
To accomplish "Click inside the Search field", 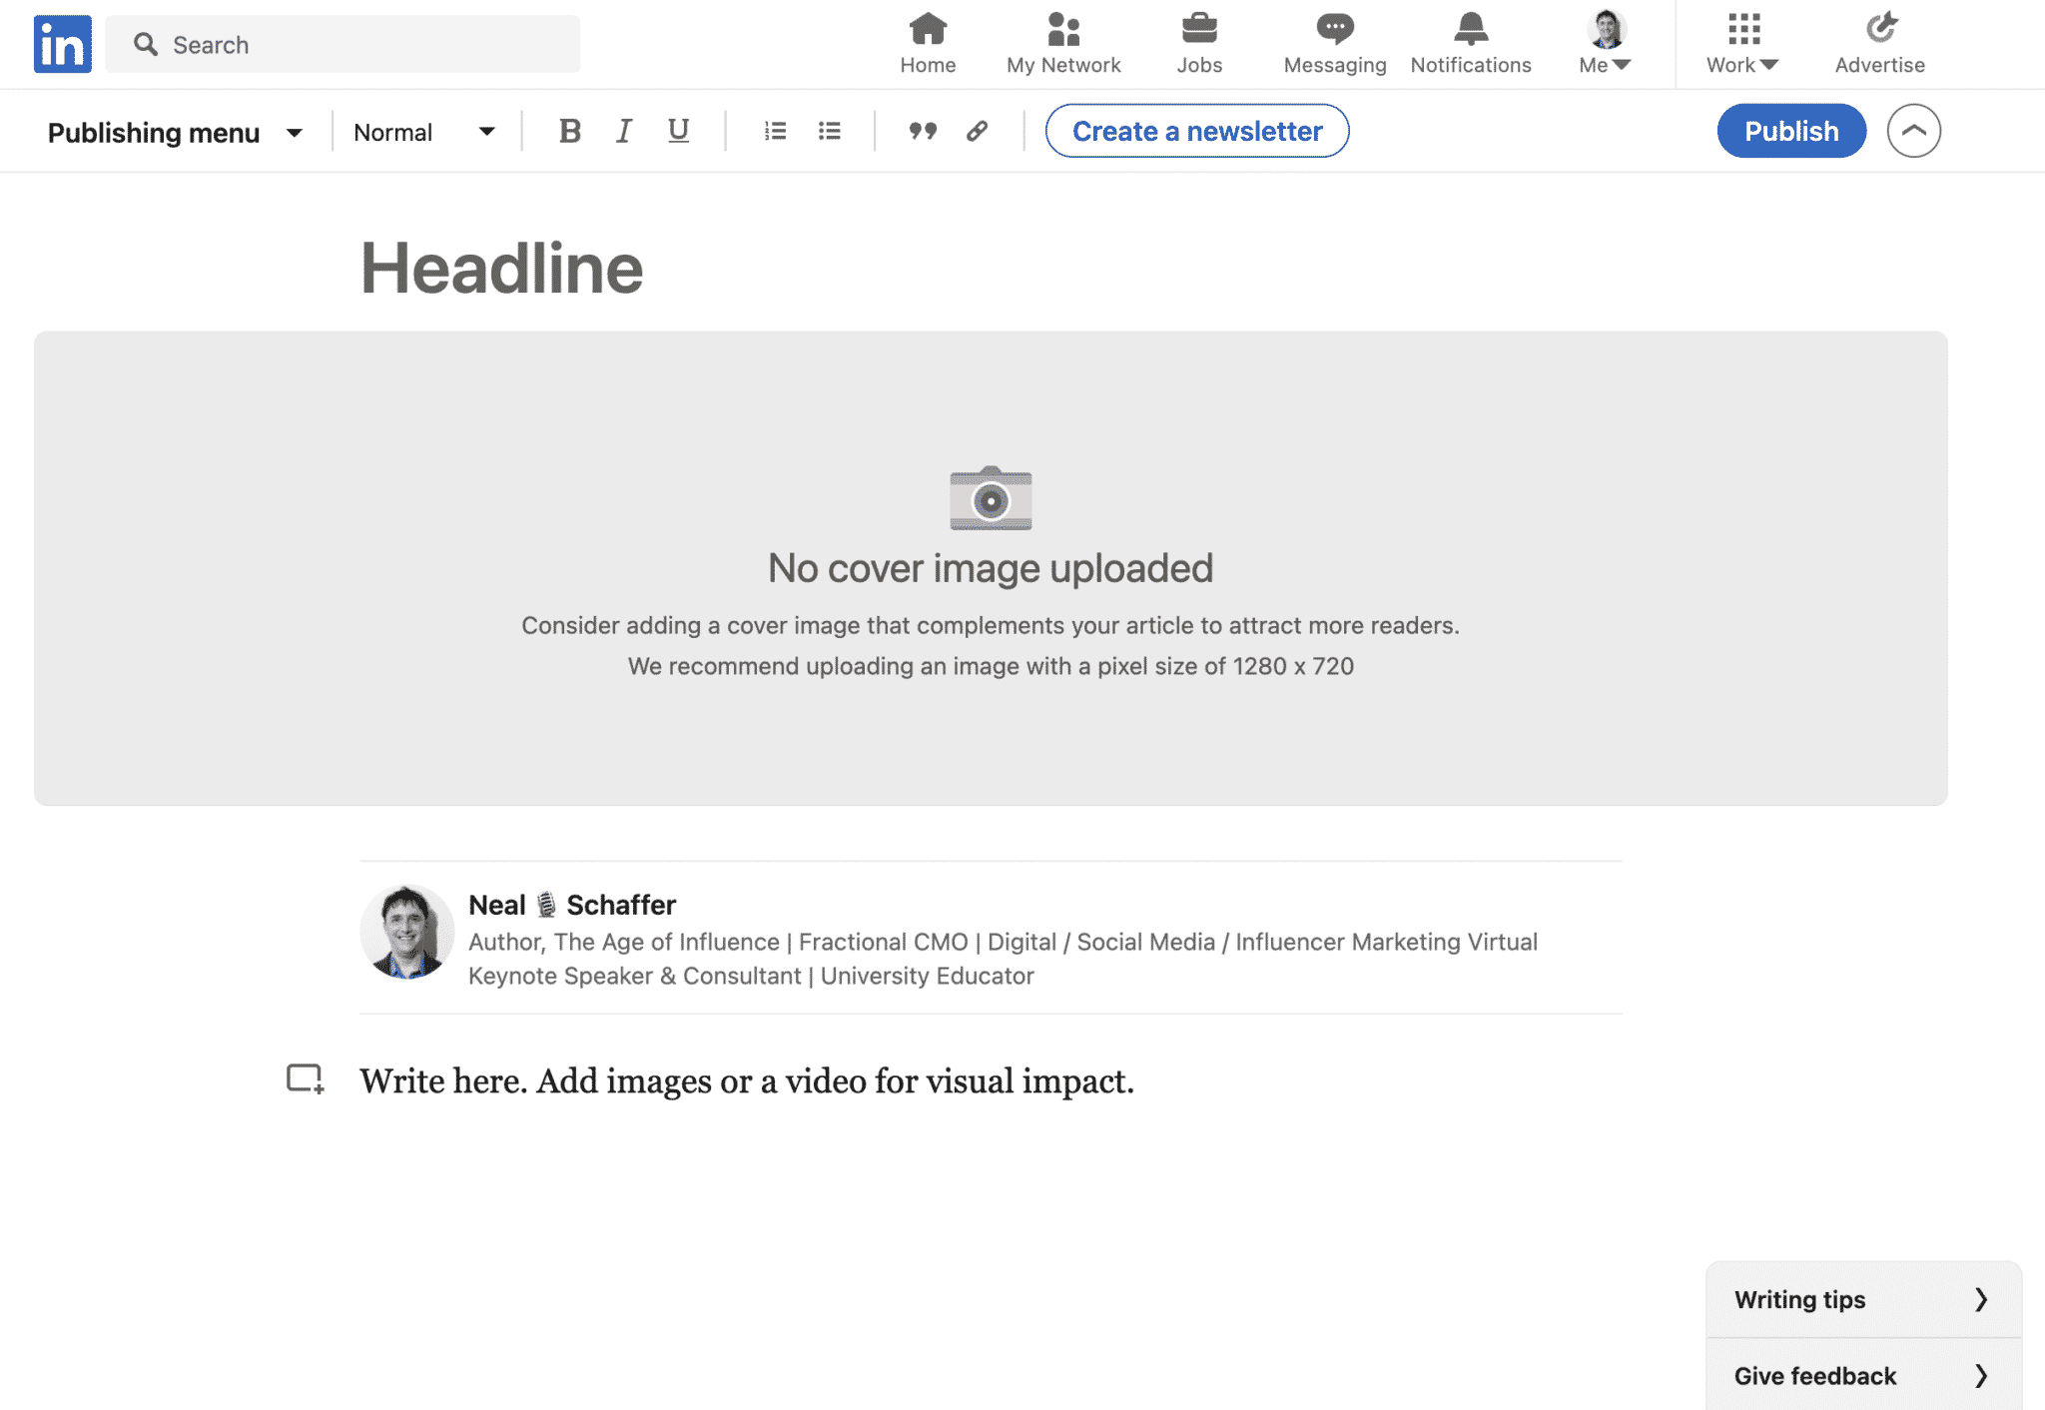I will click(342, 44).
